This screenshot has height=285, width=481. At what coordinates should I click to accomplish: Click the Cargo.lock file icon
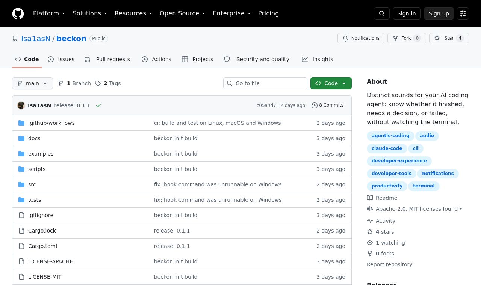click(x=21, y=231)
